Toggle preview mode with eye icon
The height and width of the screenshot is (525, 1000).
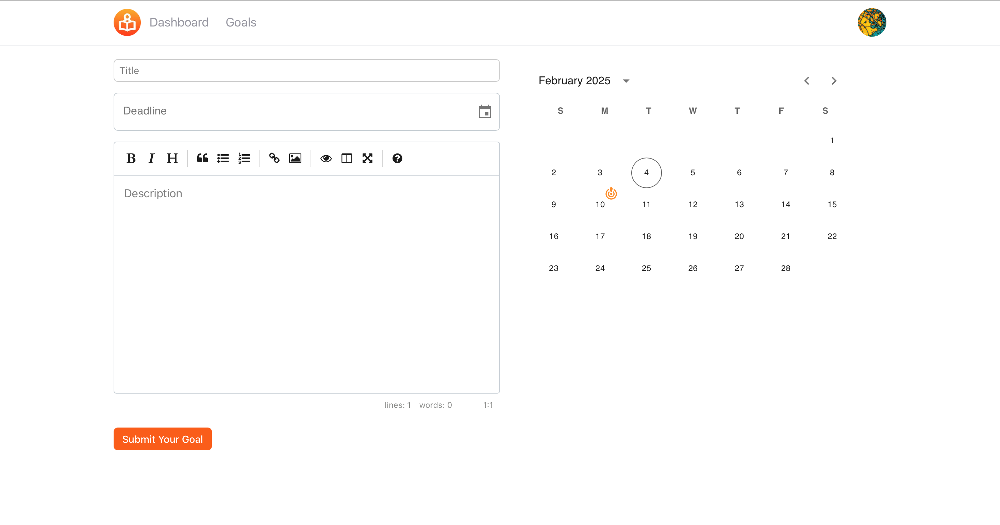[x=326, y=158]
